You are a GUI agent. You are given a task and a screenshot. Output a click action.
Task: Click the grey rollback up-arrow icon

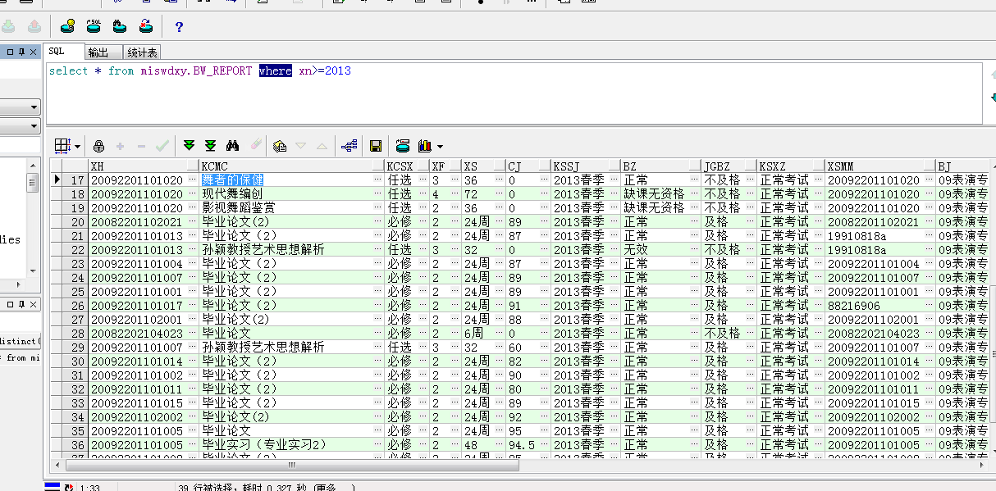34,26
